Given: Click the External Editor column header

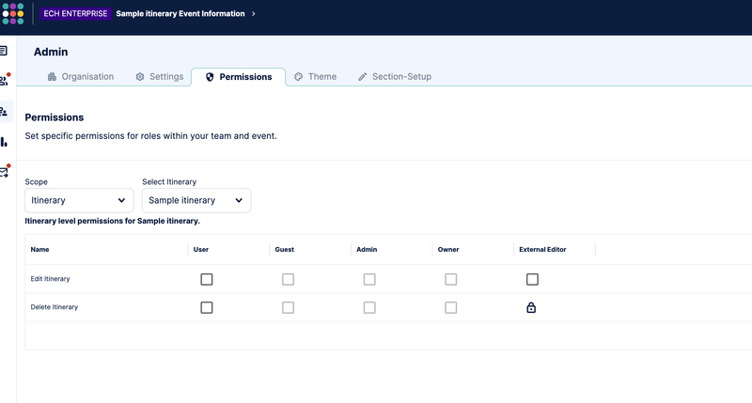Looking at the screenshot, I should (x=542, y=250).
